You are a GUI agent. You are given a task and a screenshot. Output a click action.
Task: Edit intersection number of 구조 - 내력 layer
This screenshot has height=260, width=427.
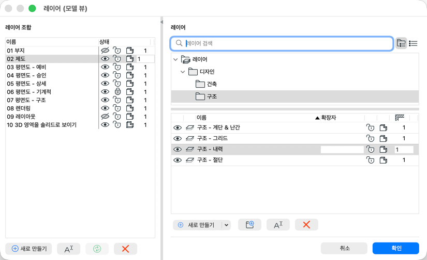click(404, 149)
